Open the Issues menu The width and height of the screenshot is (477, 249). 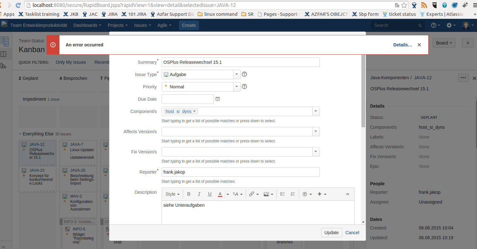coord(142,25)
